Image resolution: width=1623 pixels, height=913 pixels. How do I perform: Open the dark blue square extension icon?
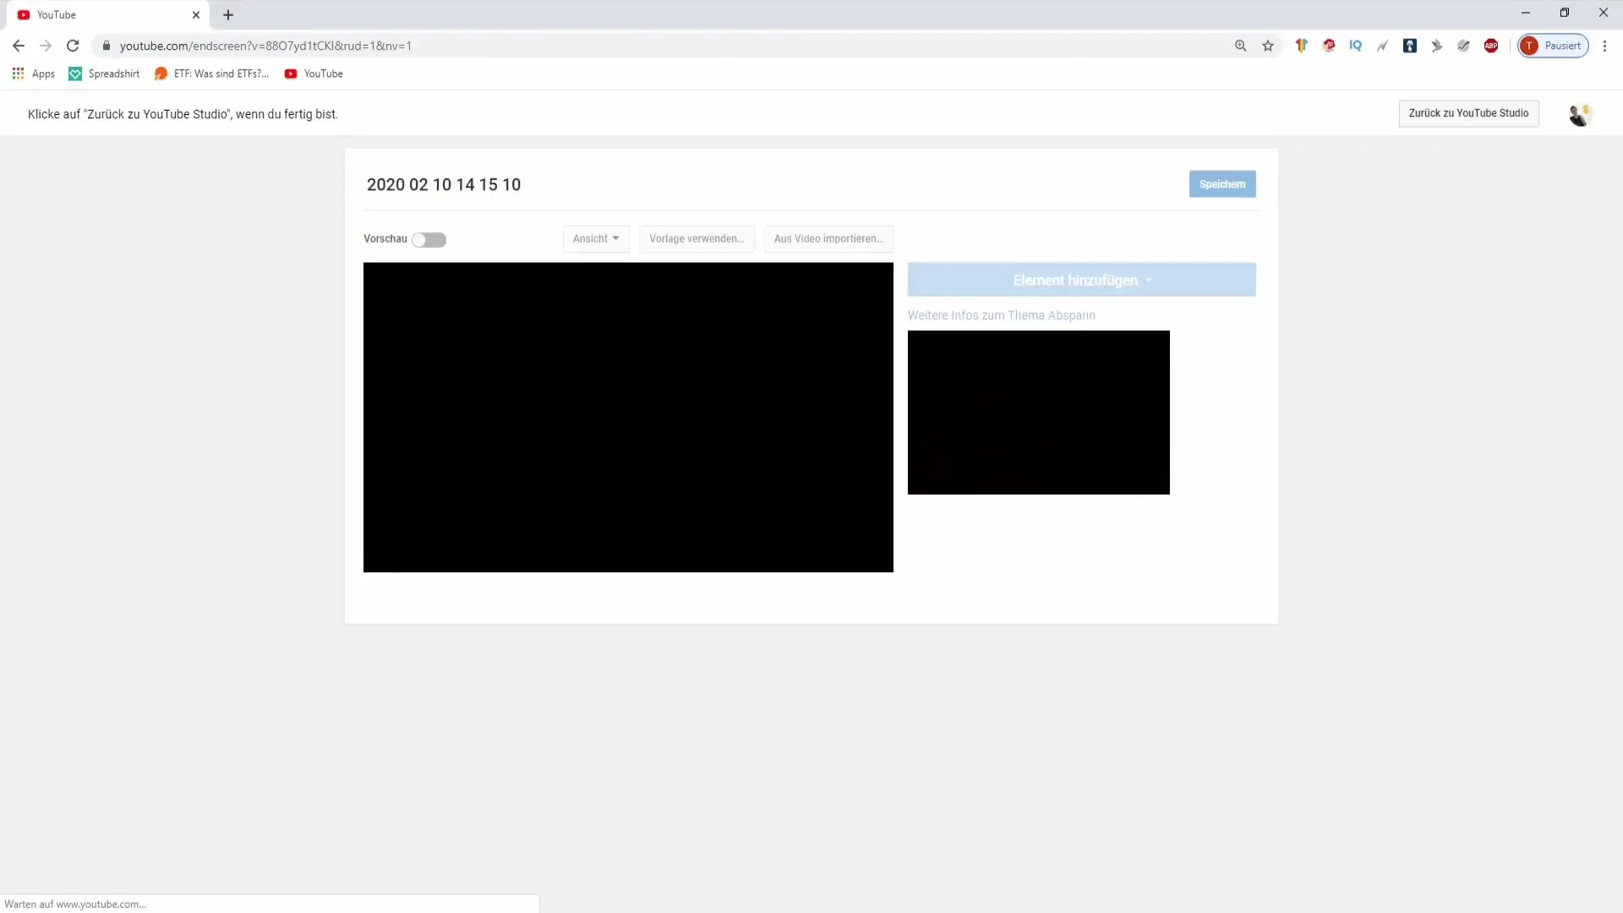(1410, 46)
